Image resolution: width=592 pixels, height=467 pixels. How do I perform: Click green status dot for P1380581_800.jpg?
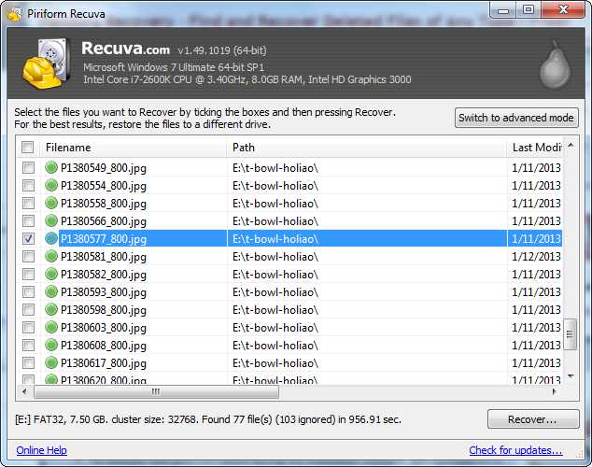(51, 256)
